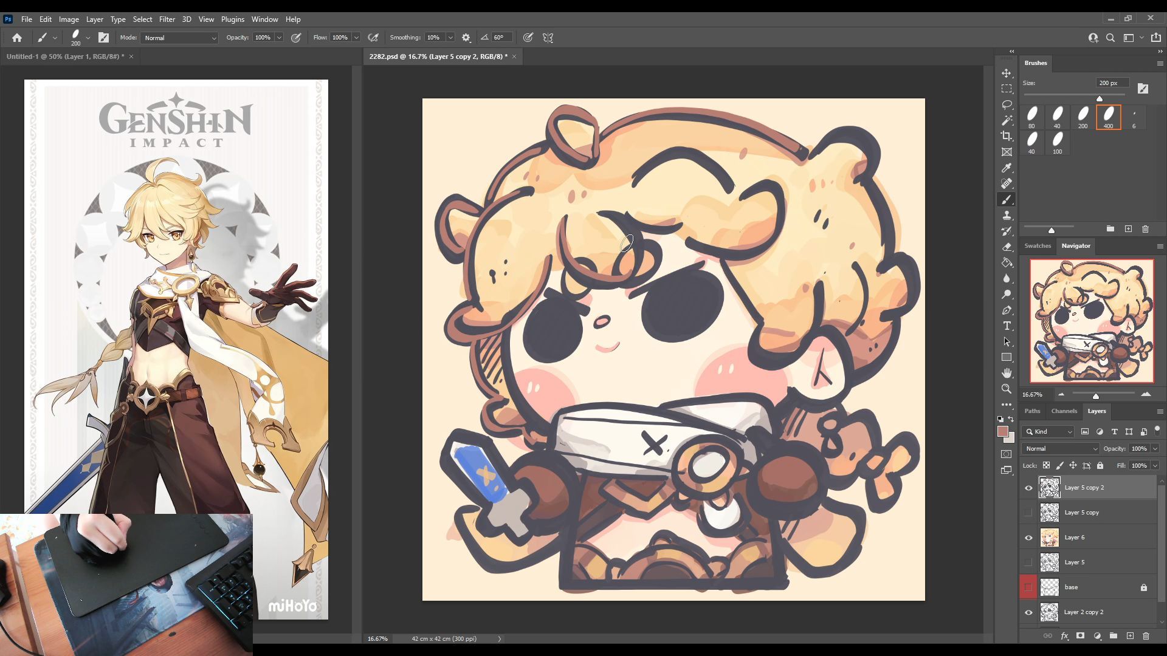Viewport: 1167px width, 656px height.
Task: Click the foreground color swatch
Action: click(x=1003, y=431)
